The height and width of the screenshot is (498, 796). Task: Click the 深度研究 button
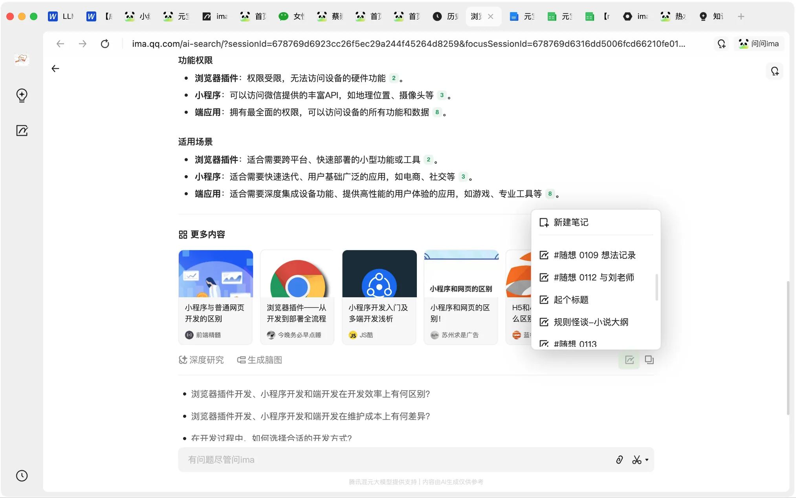click(x=201, y=360)
